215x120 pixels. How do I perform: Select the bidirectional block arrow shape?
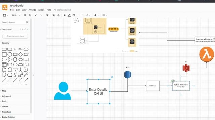pyautogui.click(x=20, y=75)
